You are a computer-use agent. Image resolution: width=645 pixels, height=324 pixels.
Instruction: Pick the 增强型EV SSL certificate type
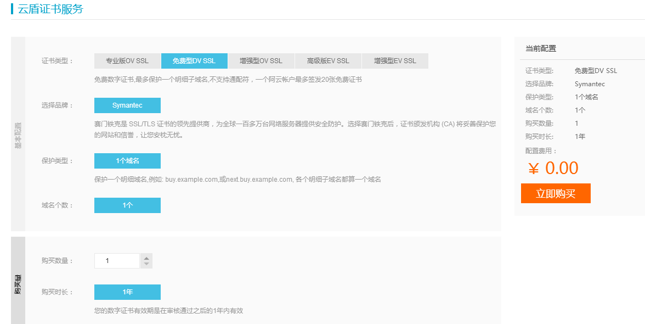coord(395,61)
